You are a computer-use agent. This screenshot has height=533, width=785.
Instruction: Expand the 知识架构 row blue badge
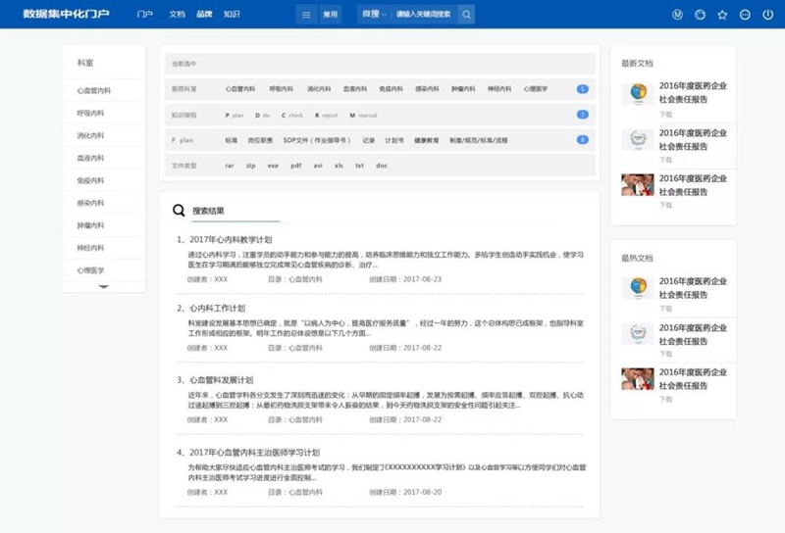click(582, 115)
